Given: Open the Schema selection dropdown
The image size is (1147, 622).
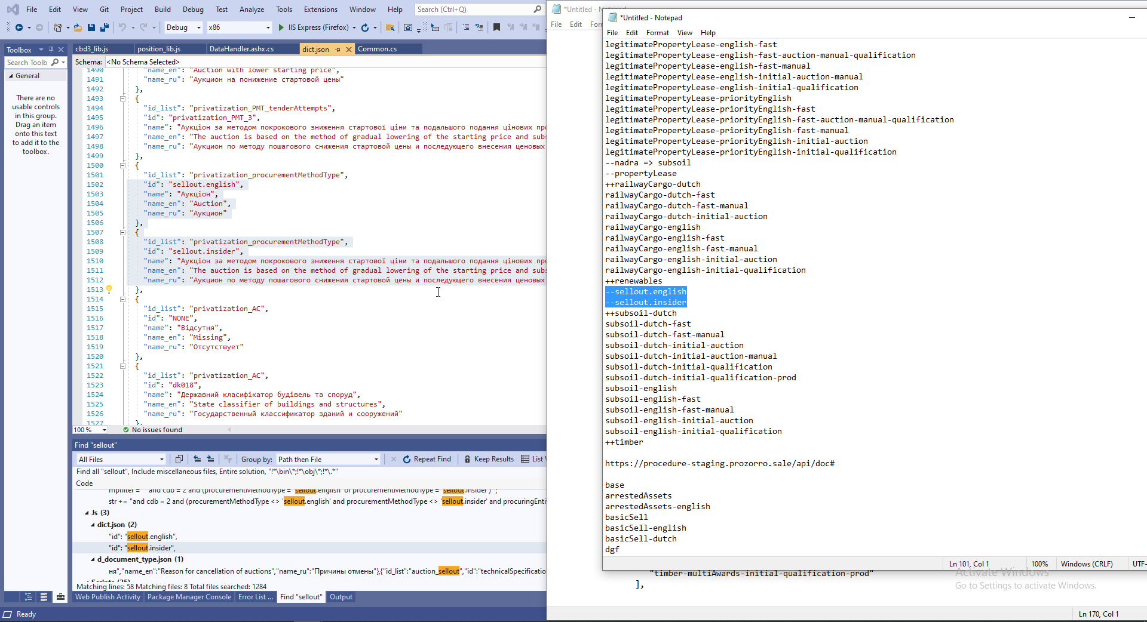Looking at the screenshot, I should click(x=326, y=62).
